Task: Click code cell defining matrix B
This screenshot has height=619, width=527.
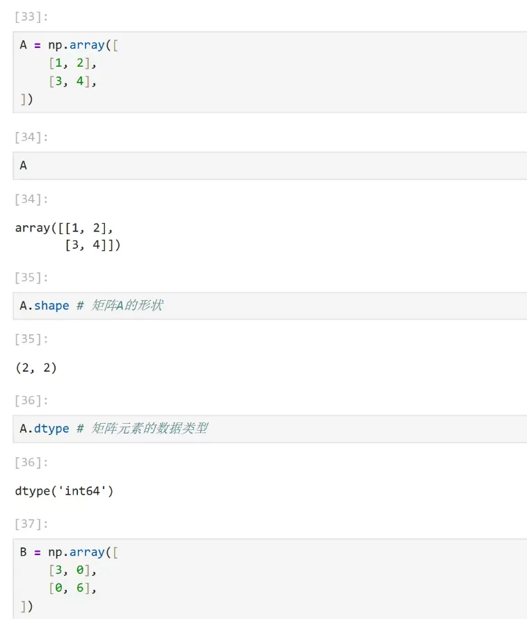Action: 270,579
